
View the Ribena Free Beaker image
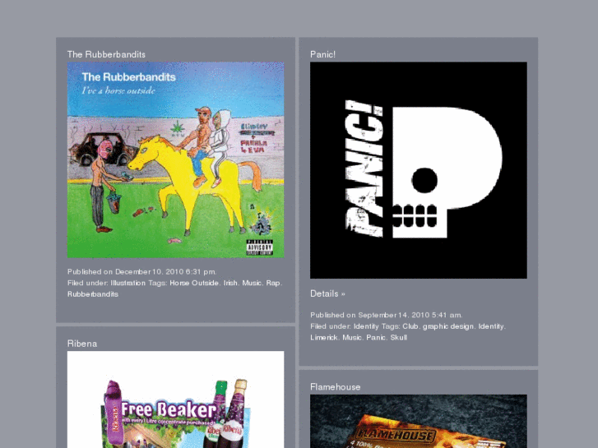click(175, 400)
